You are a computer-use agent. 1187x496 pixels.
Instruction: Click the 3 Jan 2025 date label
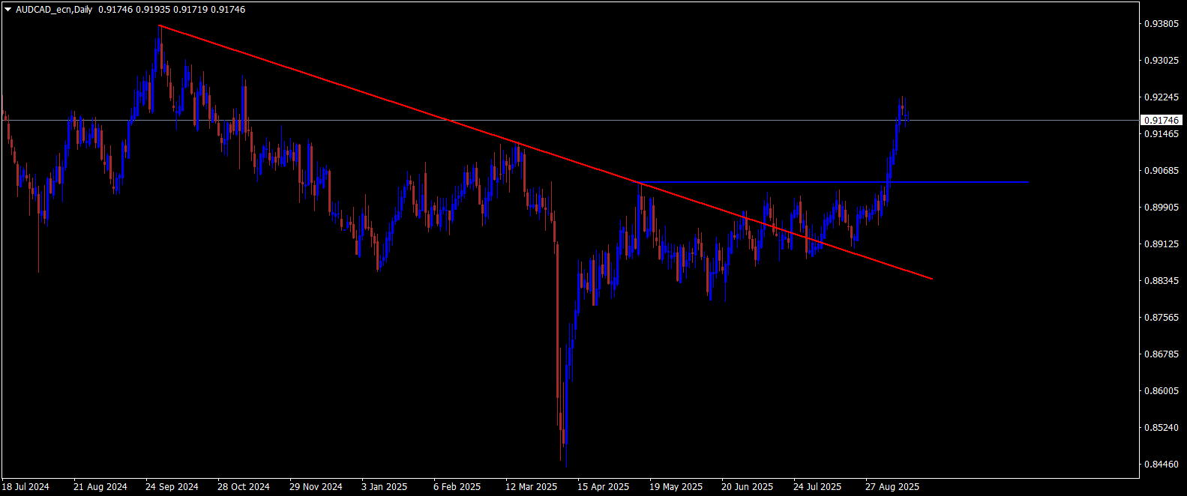385,487
